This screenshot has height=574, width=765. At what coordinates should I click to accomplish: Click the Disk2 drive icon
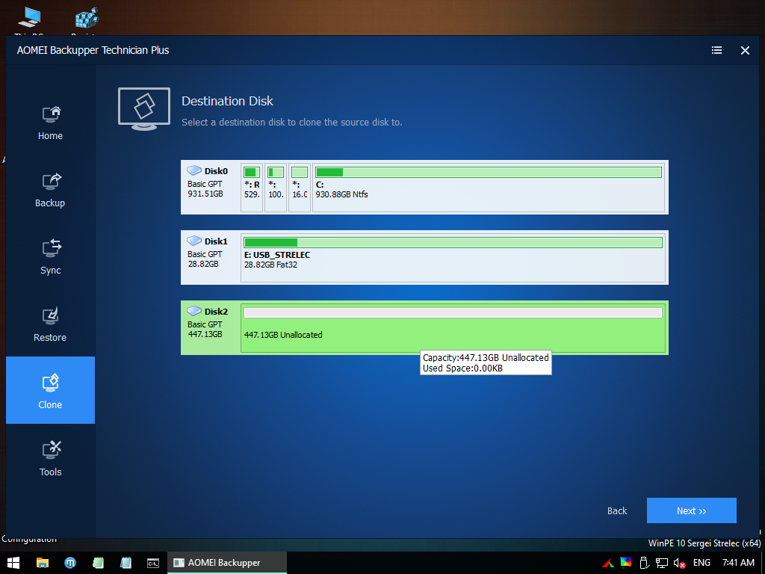click(194, 311)
